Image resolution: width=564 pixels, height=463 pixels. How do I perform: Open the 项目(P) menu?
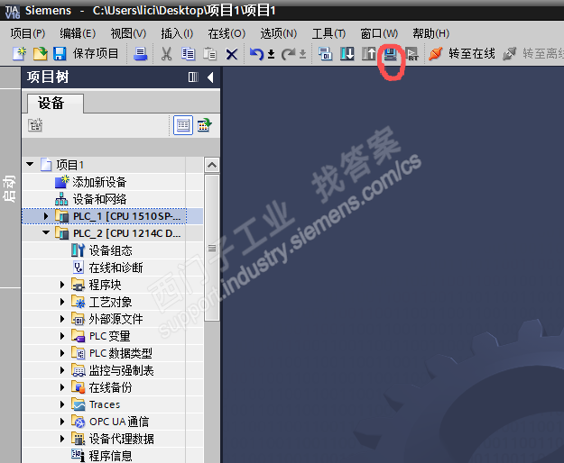[28, 33]
